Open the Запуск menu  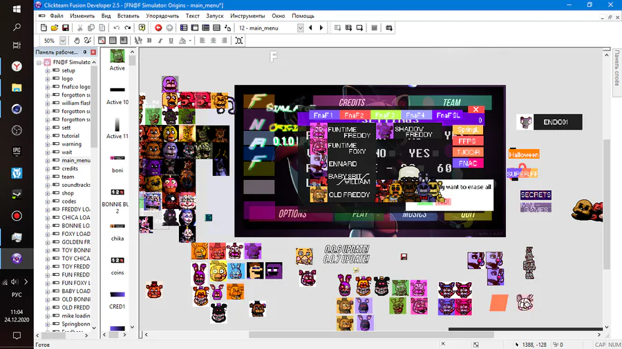[x=215, y=16]
